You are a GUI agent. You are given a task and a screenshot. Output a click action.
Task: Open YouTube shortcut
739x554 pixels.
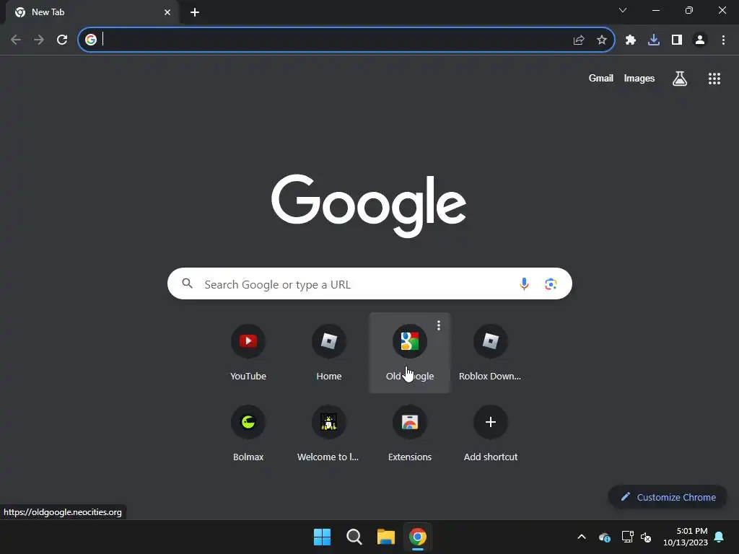point(248,352)
